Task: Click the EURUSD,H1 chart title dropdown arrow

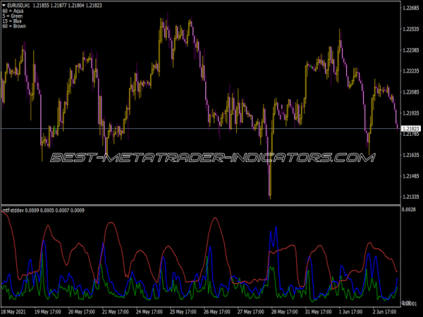Action: pos(4,5)
